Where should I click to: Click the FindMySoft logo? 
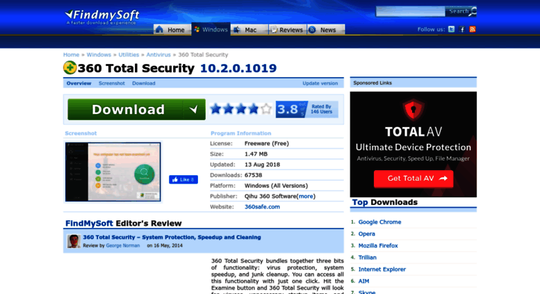pyautogui.click(x=102, y=17)
